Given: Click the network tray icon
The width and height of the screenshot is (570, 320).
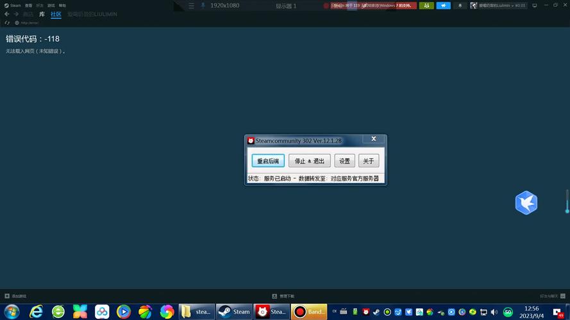Looking at the screenshot, I should (x=483, y=312).
